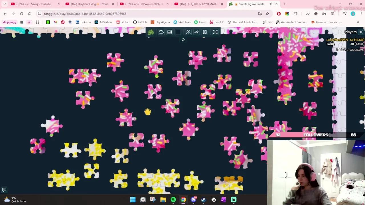Close the Players panel
This screenshot has width=365, height=205.
361,32
